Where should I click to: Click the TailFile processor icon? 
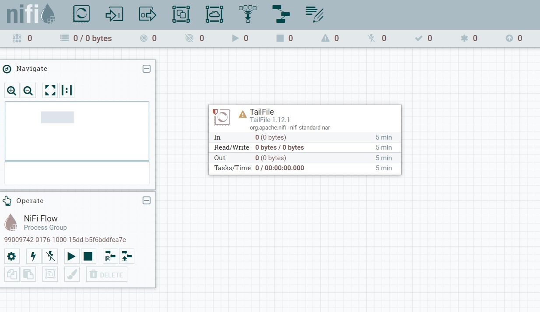click(222, 117)
